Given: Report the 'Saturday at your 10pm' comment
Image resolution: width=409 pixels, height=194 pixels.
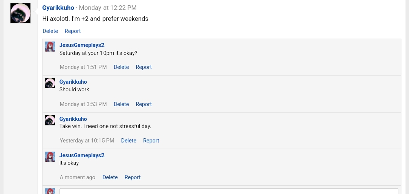Looking at the screenshot, I should click(144, 67).
